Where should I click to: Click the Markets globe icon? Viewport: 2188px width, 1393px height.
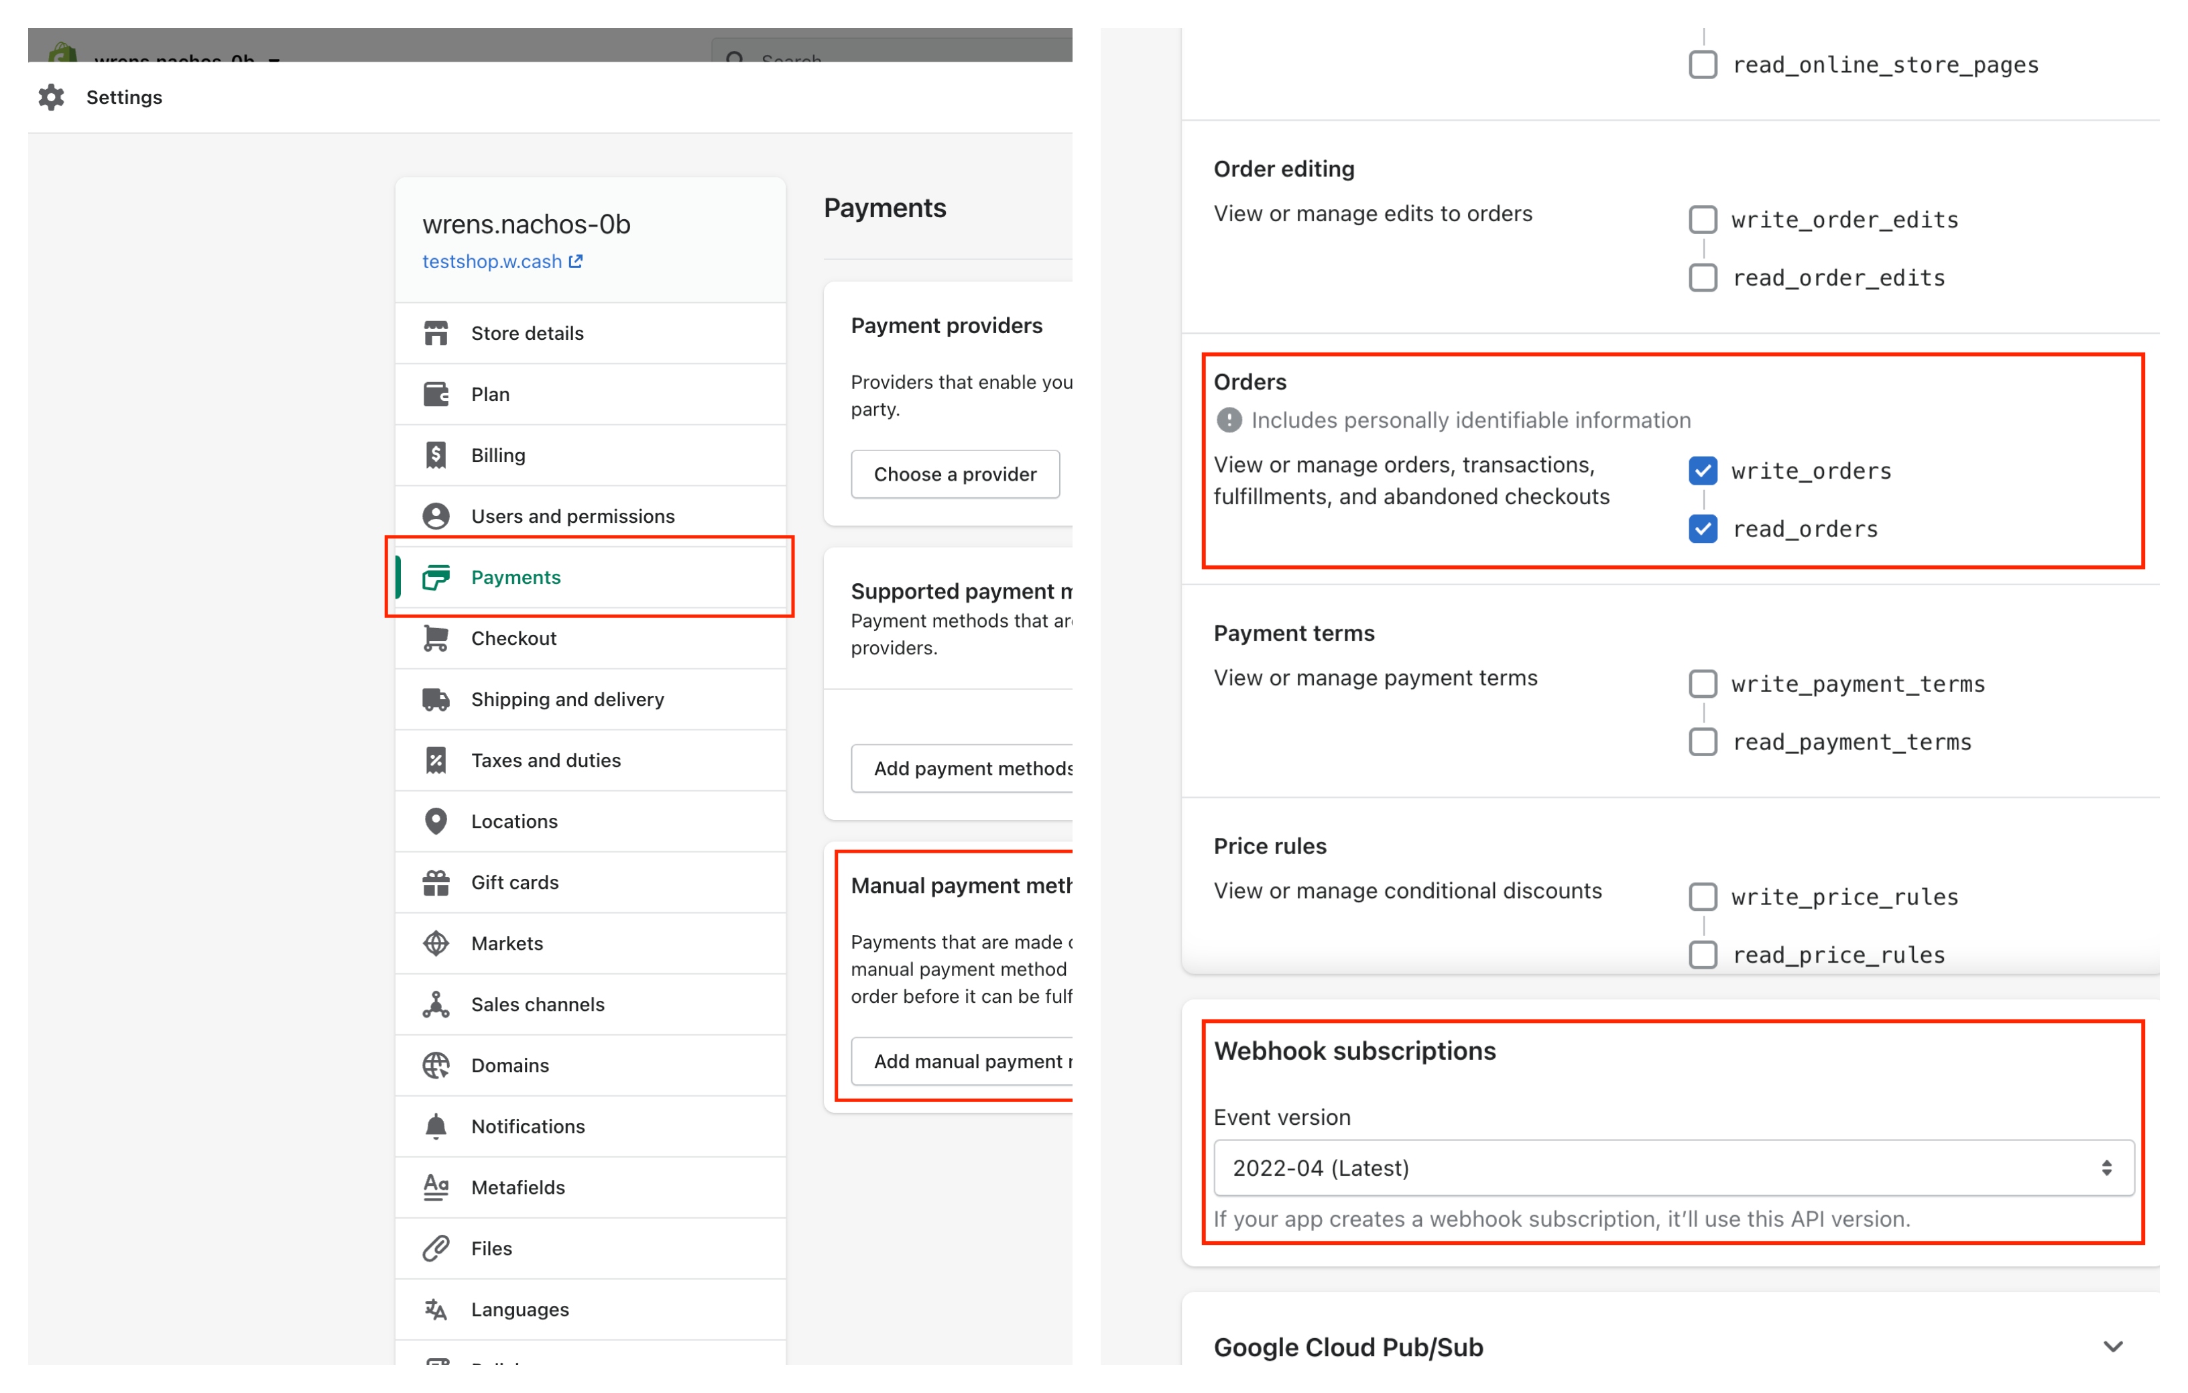click(x=436, y=943)
